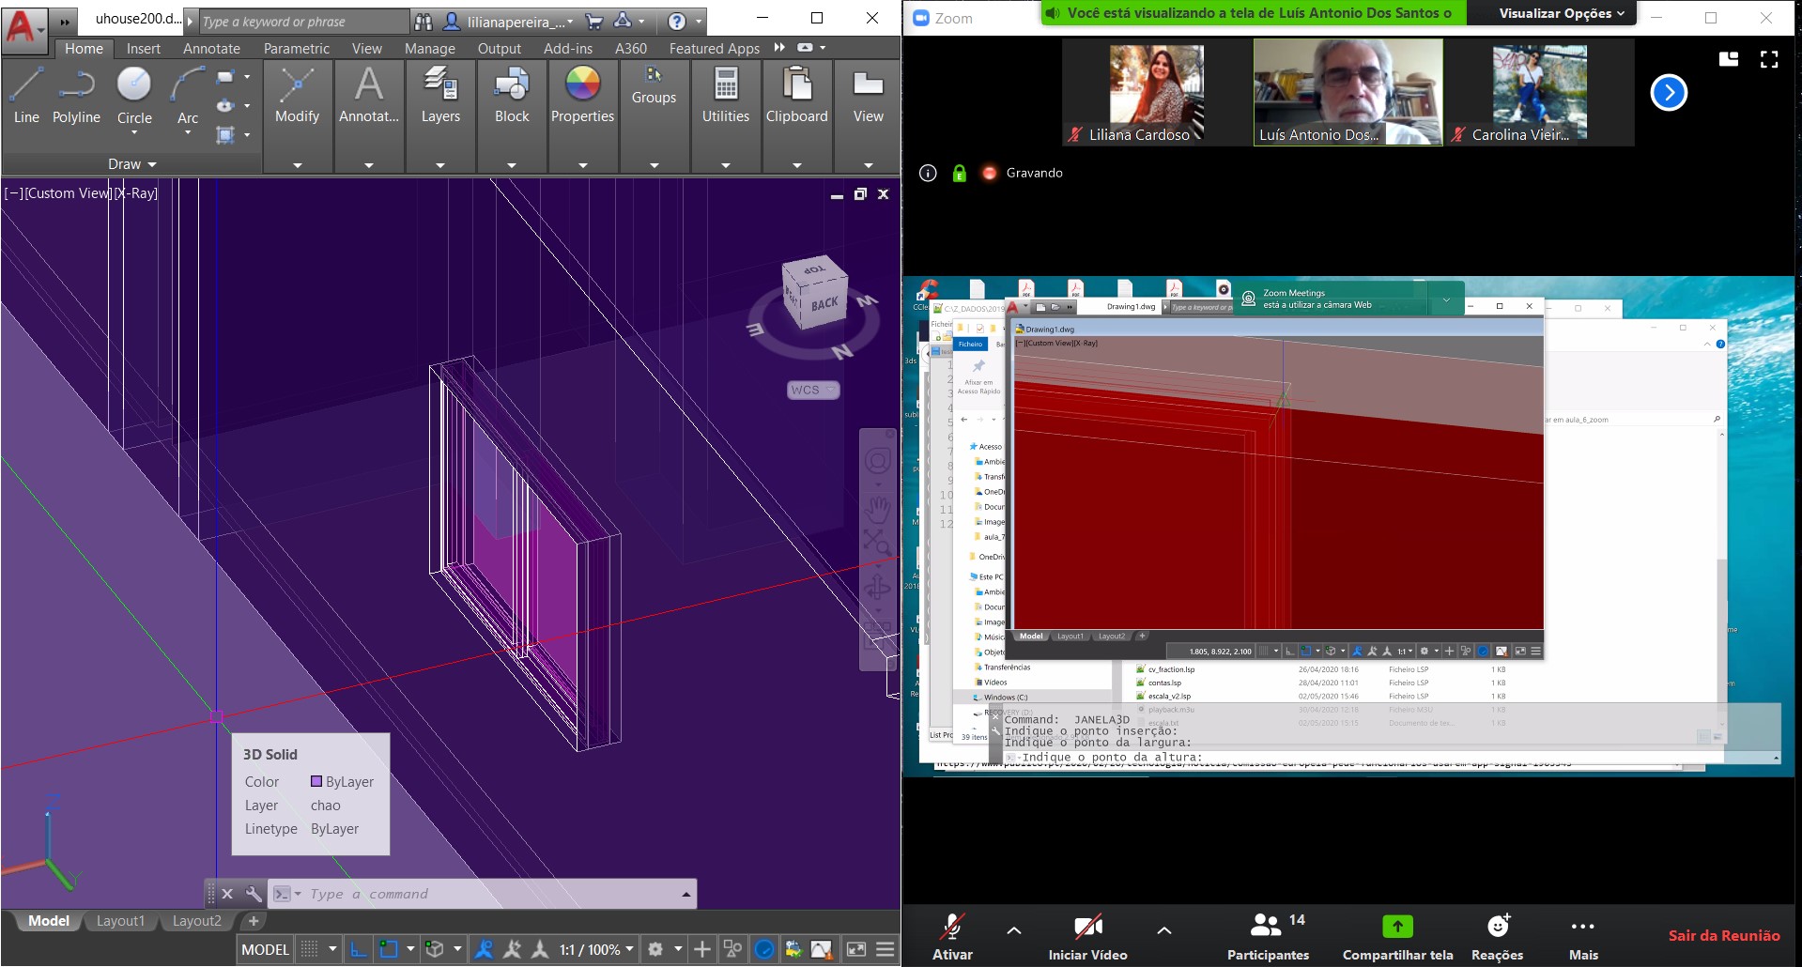Click the Hatch tool icon in Draw panel
This screenshot has width=1802, height=967.
pos(225,135)
